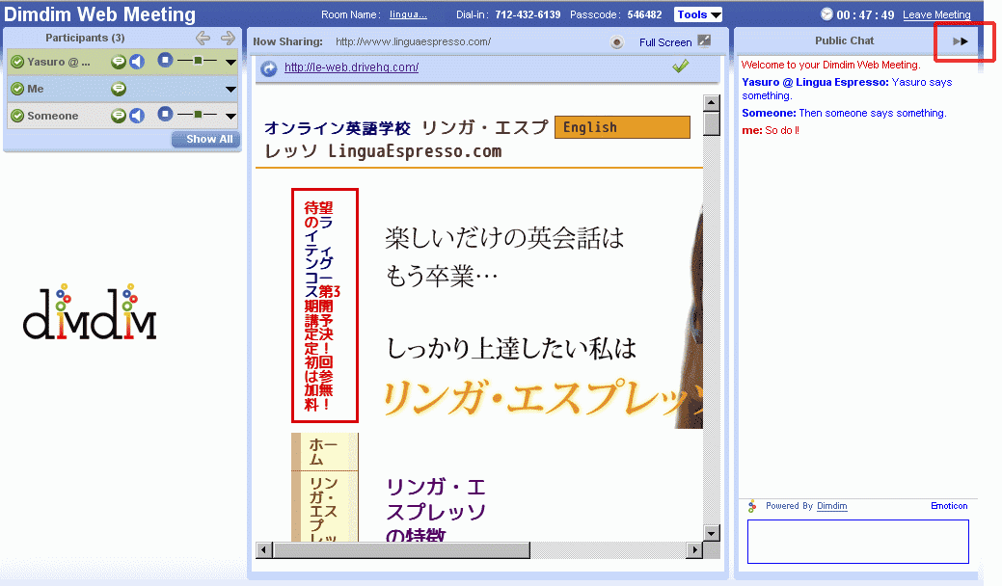
Task: Open the le-web.drivehq.com link
Action: coord(351,67)
